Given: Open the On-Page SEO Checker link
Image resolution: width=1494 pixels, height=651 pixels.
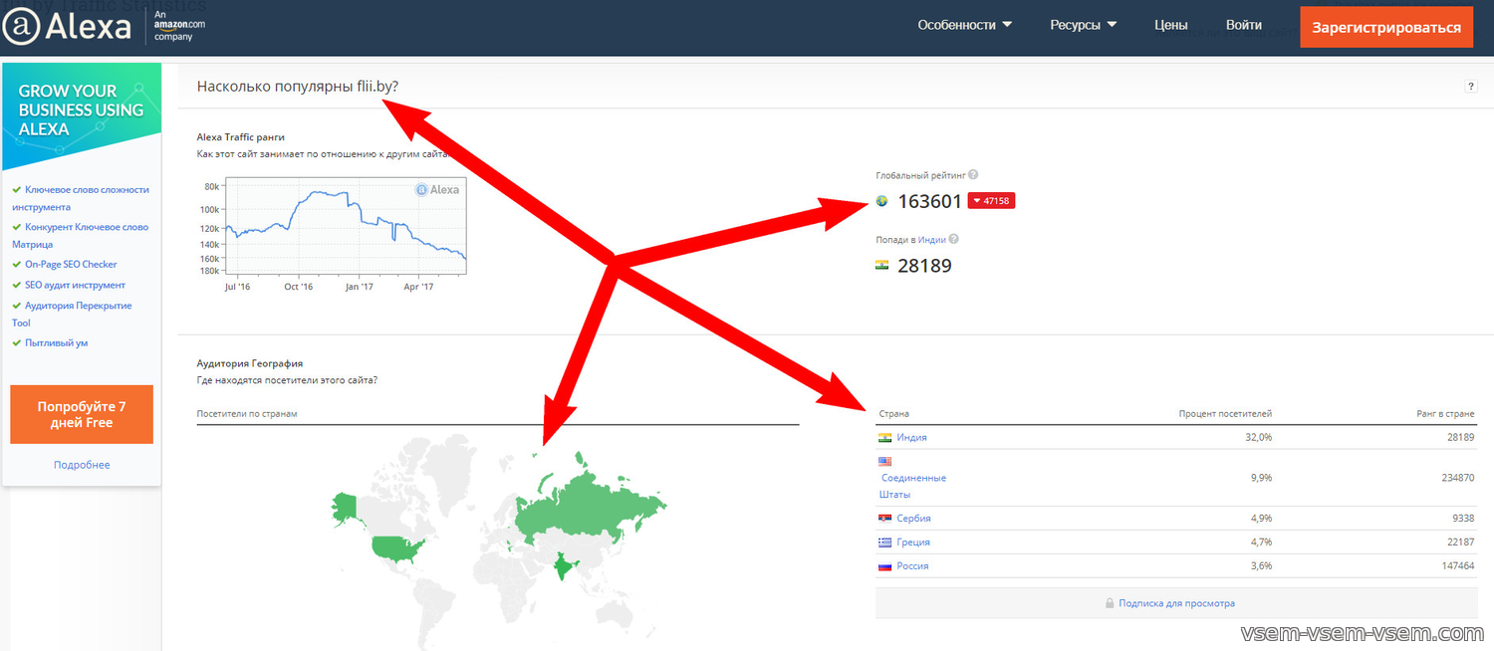Looking at the screenshot, I should [71, 265].
